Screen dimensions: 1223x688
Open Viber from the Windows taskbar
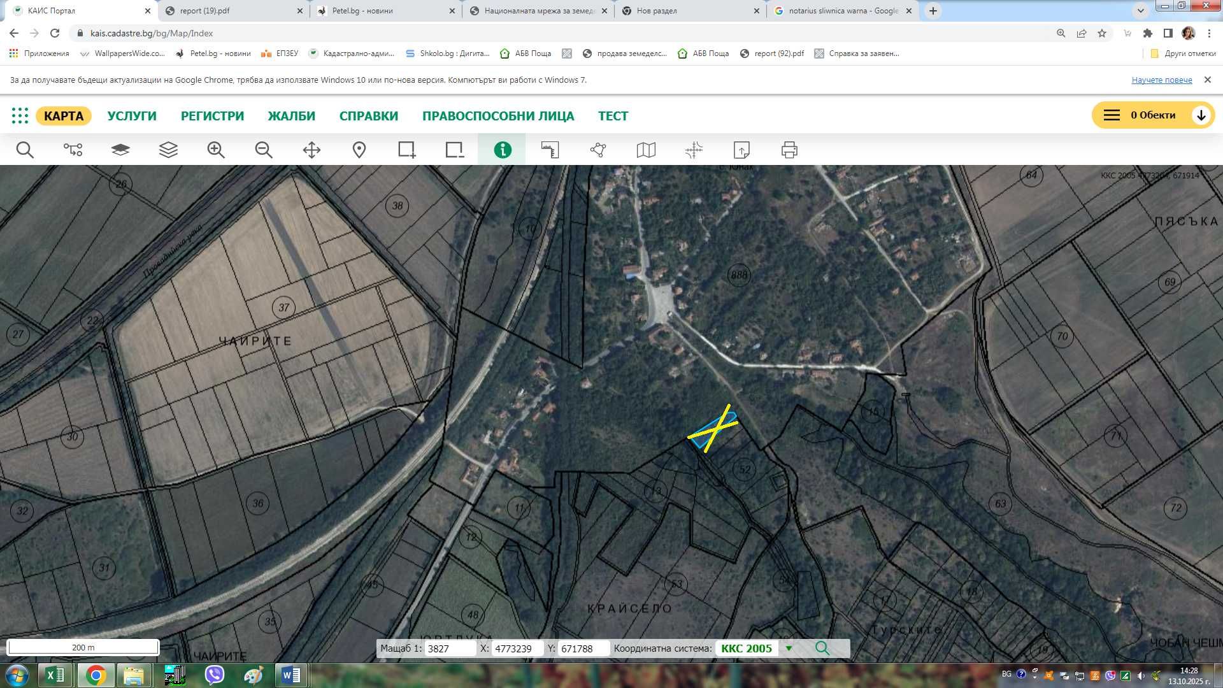215,675
